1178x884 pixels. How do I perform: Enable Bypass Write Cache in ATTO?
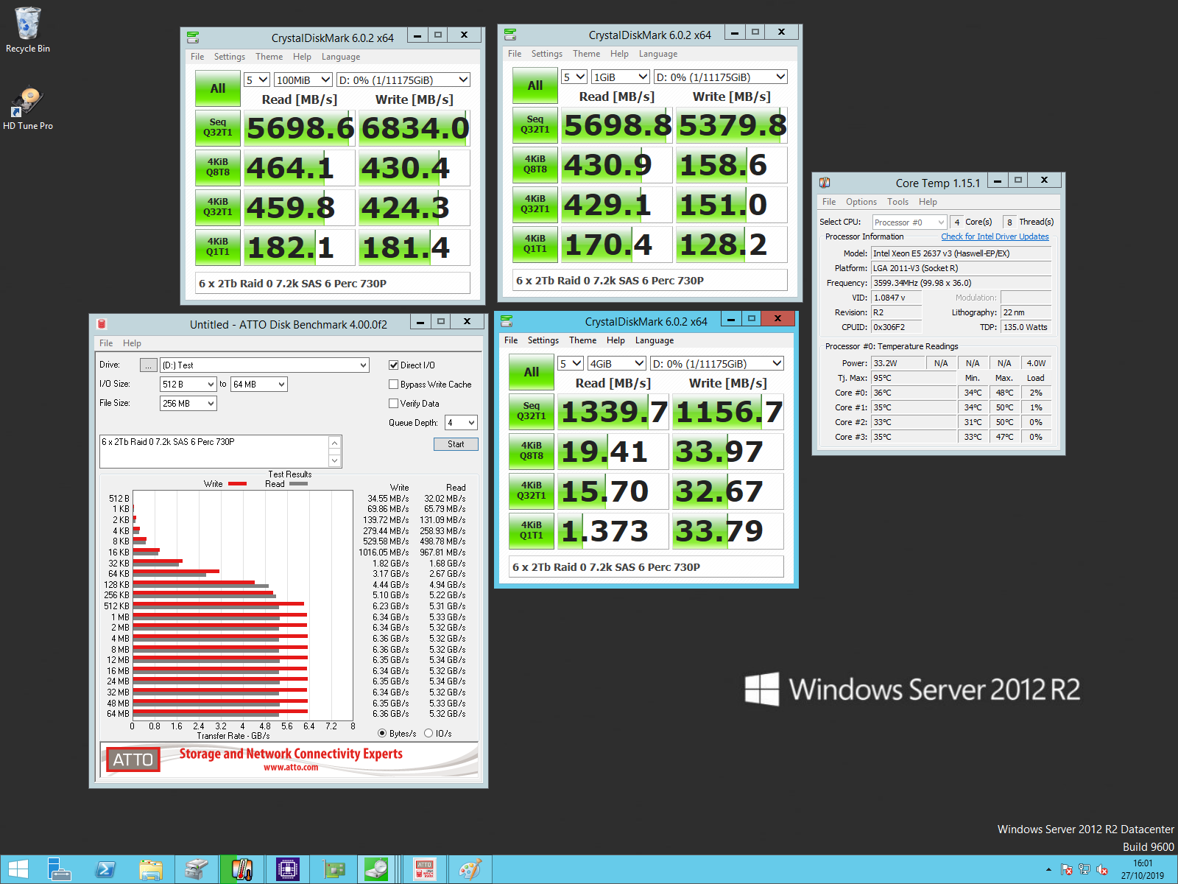click(x=393, y=385)
